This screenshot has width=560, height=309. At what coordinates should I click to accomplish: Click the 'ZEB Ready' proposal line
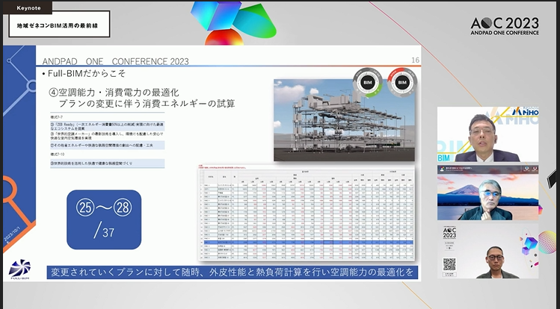coord(108,126)
